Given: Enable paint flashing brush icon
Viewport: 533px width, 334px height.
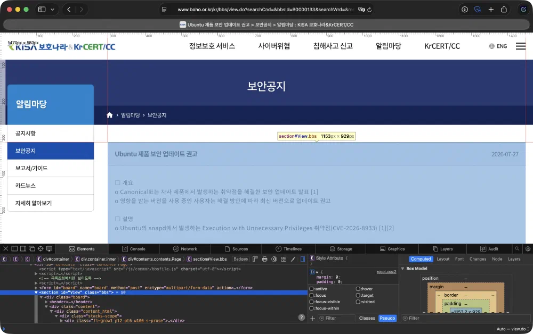Looking at the screenshot, I should point(293,259).
